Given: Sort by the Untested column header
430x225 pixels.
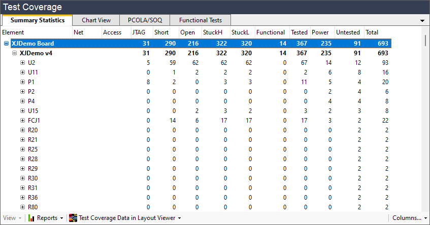Looking at the screenshot, I should click(348, 32).
